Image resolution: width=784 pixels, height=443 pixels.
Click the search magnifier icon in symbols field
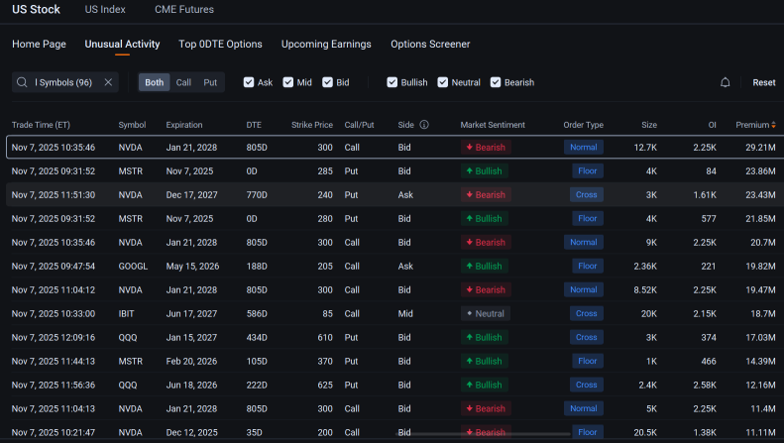tap(23, 82)
